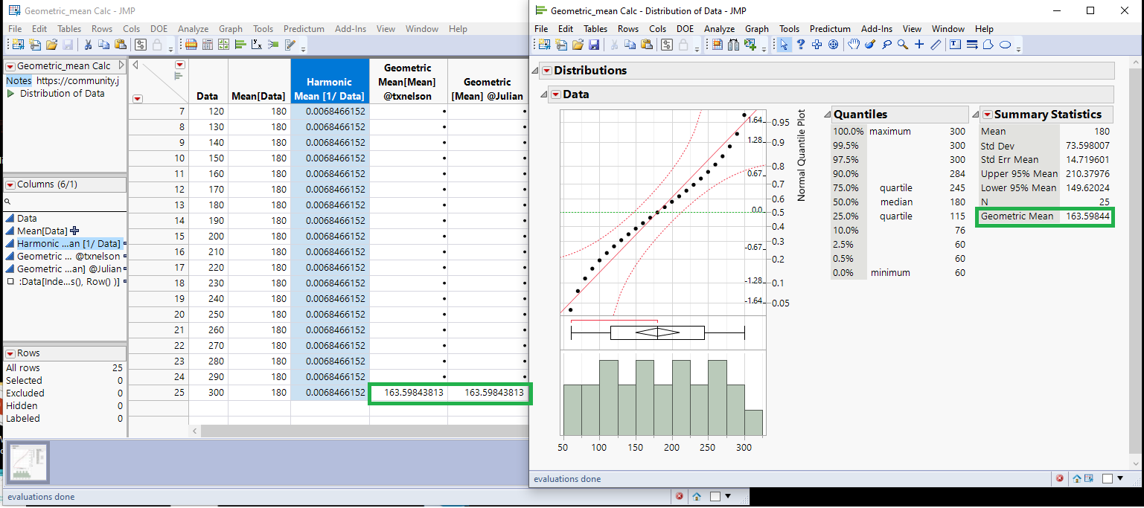Screen dimensions: 1144x508
Task: Activate the Help question-mark tool
Action: pyautogui.click(x=802, y=45)
